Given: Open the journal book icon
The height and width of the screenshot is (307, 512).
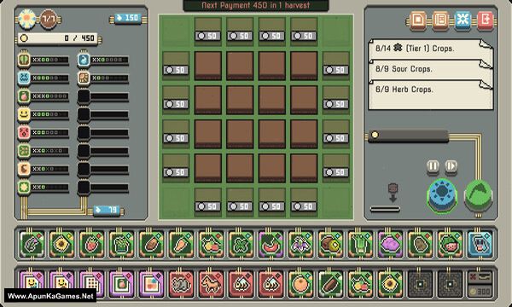Looking at the screenshot, I should pos(440,20).
